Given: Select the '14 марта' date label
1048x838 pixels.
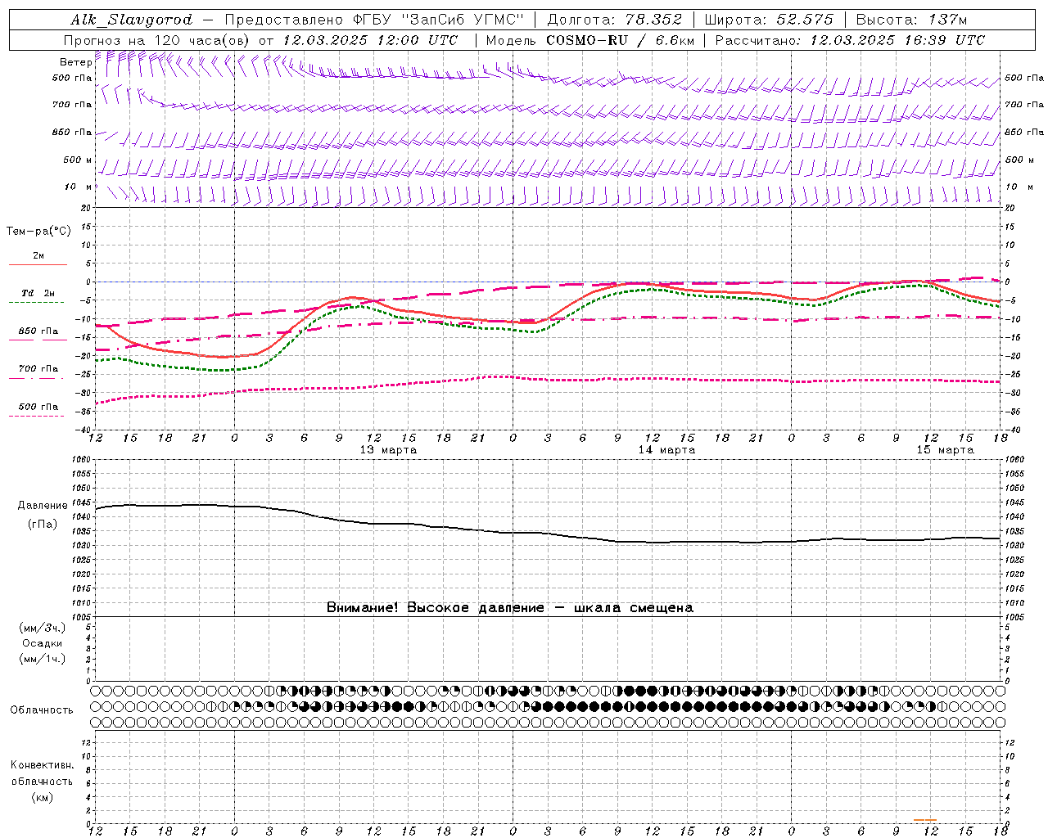Looking at the screenshot, I should (x=667, y=450).
